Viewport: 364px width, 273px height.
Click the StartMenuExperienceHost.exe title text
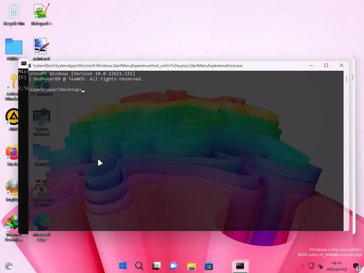[x=138, y=66]
